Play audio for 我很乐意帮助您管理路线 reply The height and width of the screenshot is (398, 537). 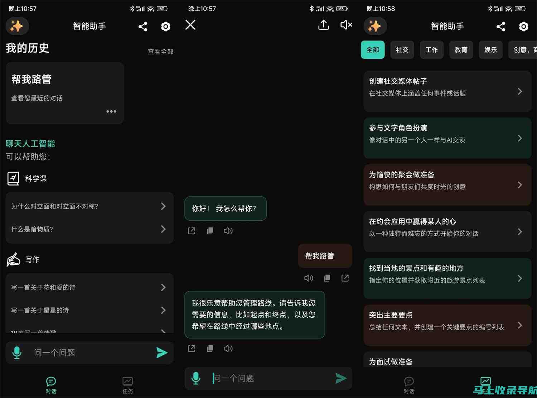(x=228, y=349)
